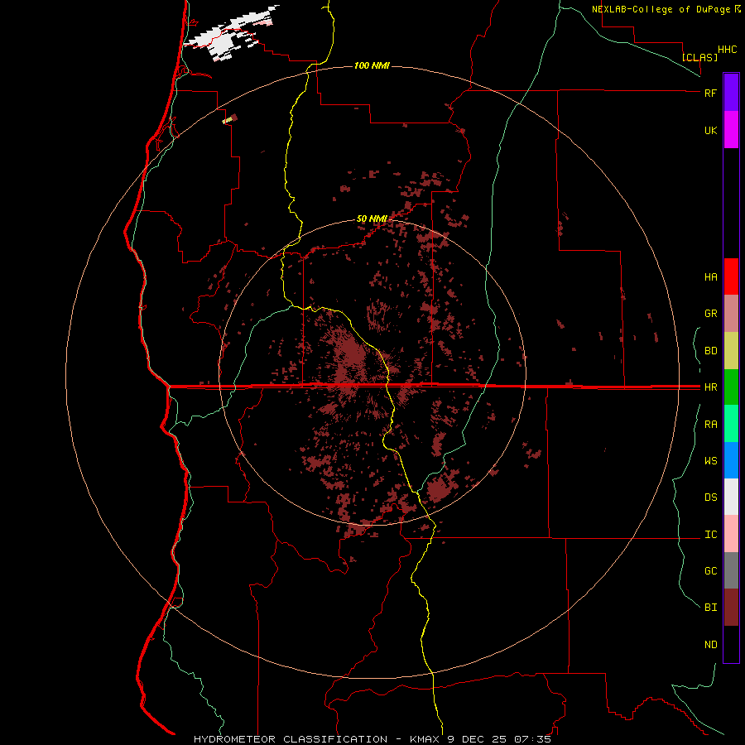Click the [CLAS] units label
The width and height of the screenshot is (745, 745).
(699, 57)
